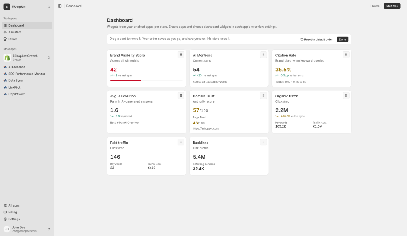
Task: Click the Traffic cost €1.0M value
Action: point(318,127)
